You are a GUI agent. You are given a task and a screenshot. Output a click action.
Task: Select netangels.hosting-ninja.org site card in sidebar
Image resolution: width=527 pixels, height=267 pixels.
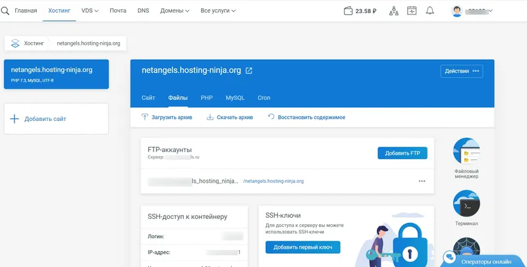56,74
